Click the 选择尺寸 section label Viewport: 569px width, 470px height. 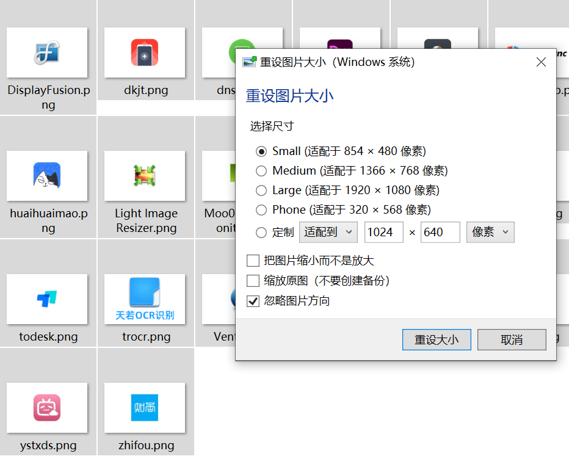coord(272,126)
